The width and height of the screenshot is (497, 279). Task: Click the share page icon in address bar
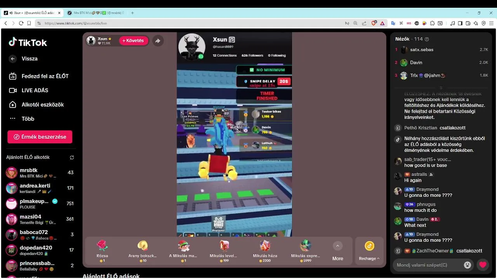point(364,23)
